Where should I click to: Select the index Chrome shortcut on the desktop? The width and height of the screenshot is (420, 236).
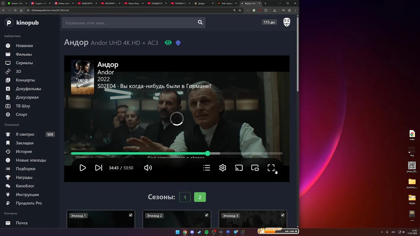(x=412, y=135)
